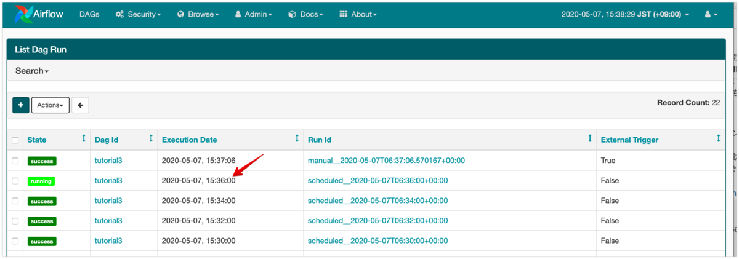Image resolution: width=739 pixels, height=259 pixels.
Task: Click success badge in the 15:30:00 row
Action: [42, 242]
